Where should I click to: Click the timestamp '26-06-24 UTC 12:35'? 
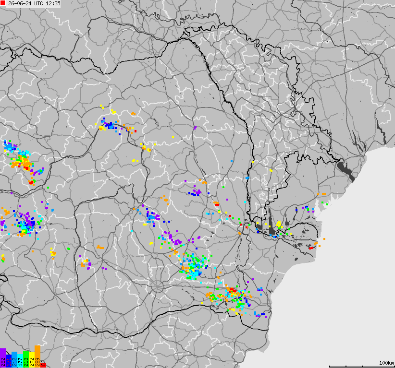click(34, 3)
